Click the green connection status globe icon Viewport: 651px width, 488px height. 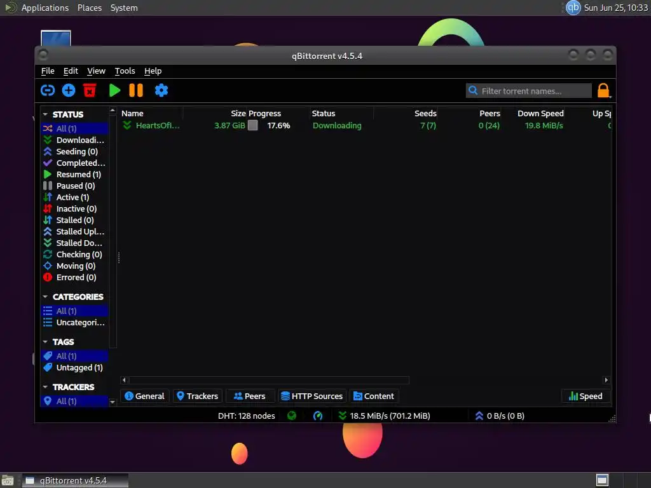click(292, 416)
